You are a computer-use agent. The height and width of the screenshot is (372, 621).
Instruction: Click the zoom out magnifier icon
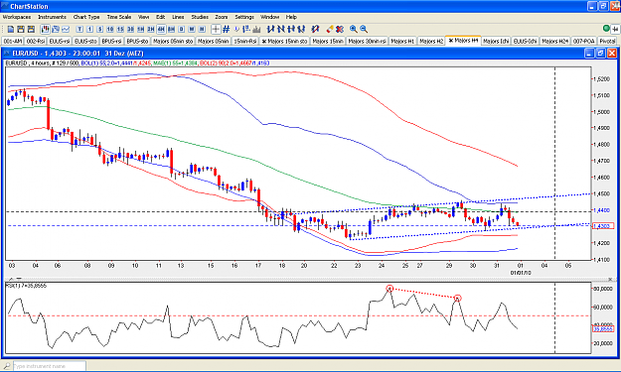364,29
